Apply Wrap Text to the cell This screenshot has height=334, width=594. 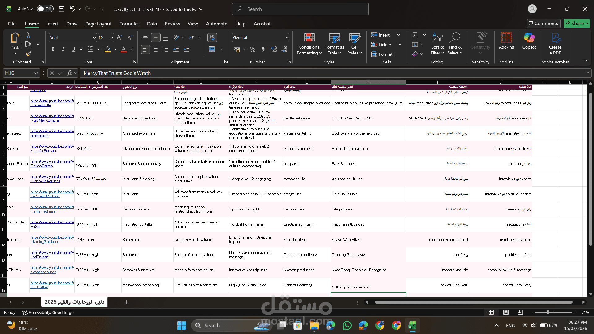pyautogui.click(x=212, y=37)
